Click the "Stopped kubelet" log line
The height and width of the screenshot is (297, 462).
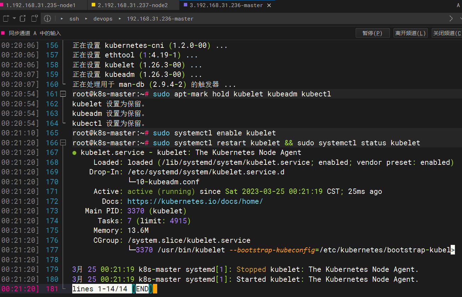coord(245,269)
